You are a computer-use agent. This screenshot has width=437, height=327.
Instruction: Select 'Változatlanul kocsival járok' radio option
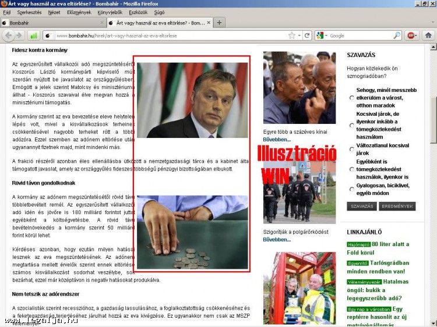pyautogui.click(x=351, y=149)
